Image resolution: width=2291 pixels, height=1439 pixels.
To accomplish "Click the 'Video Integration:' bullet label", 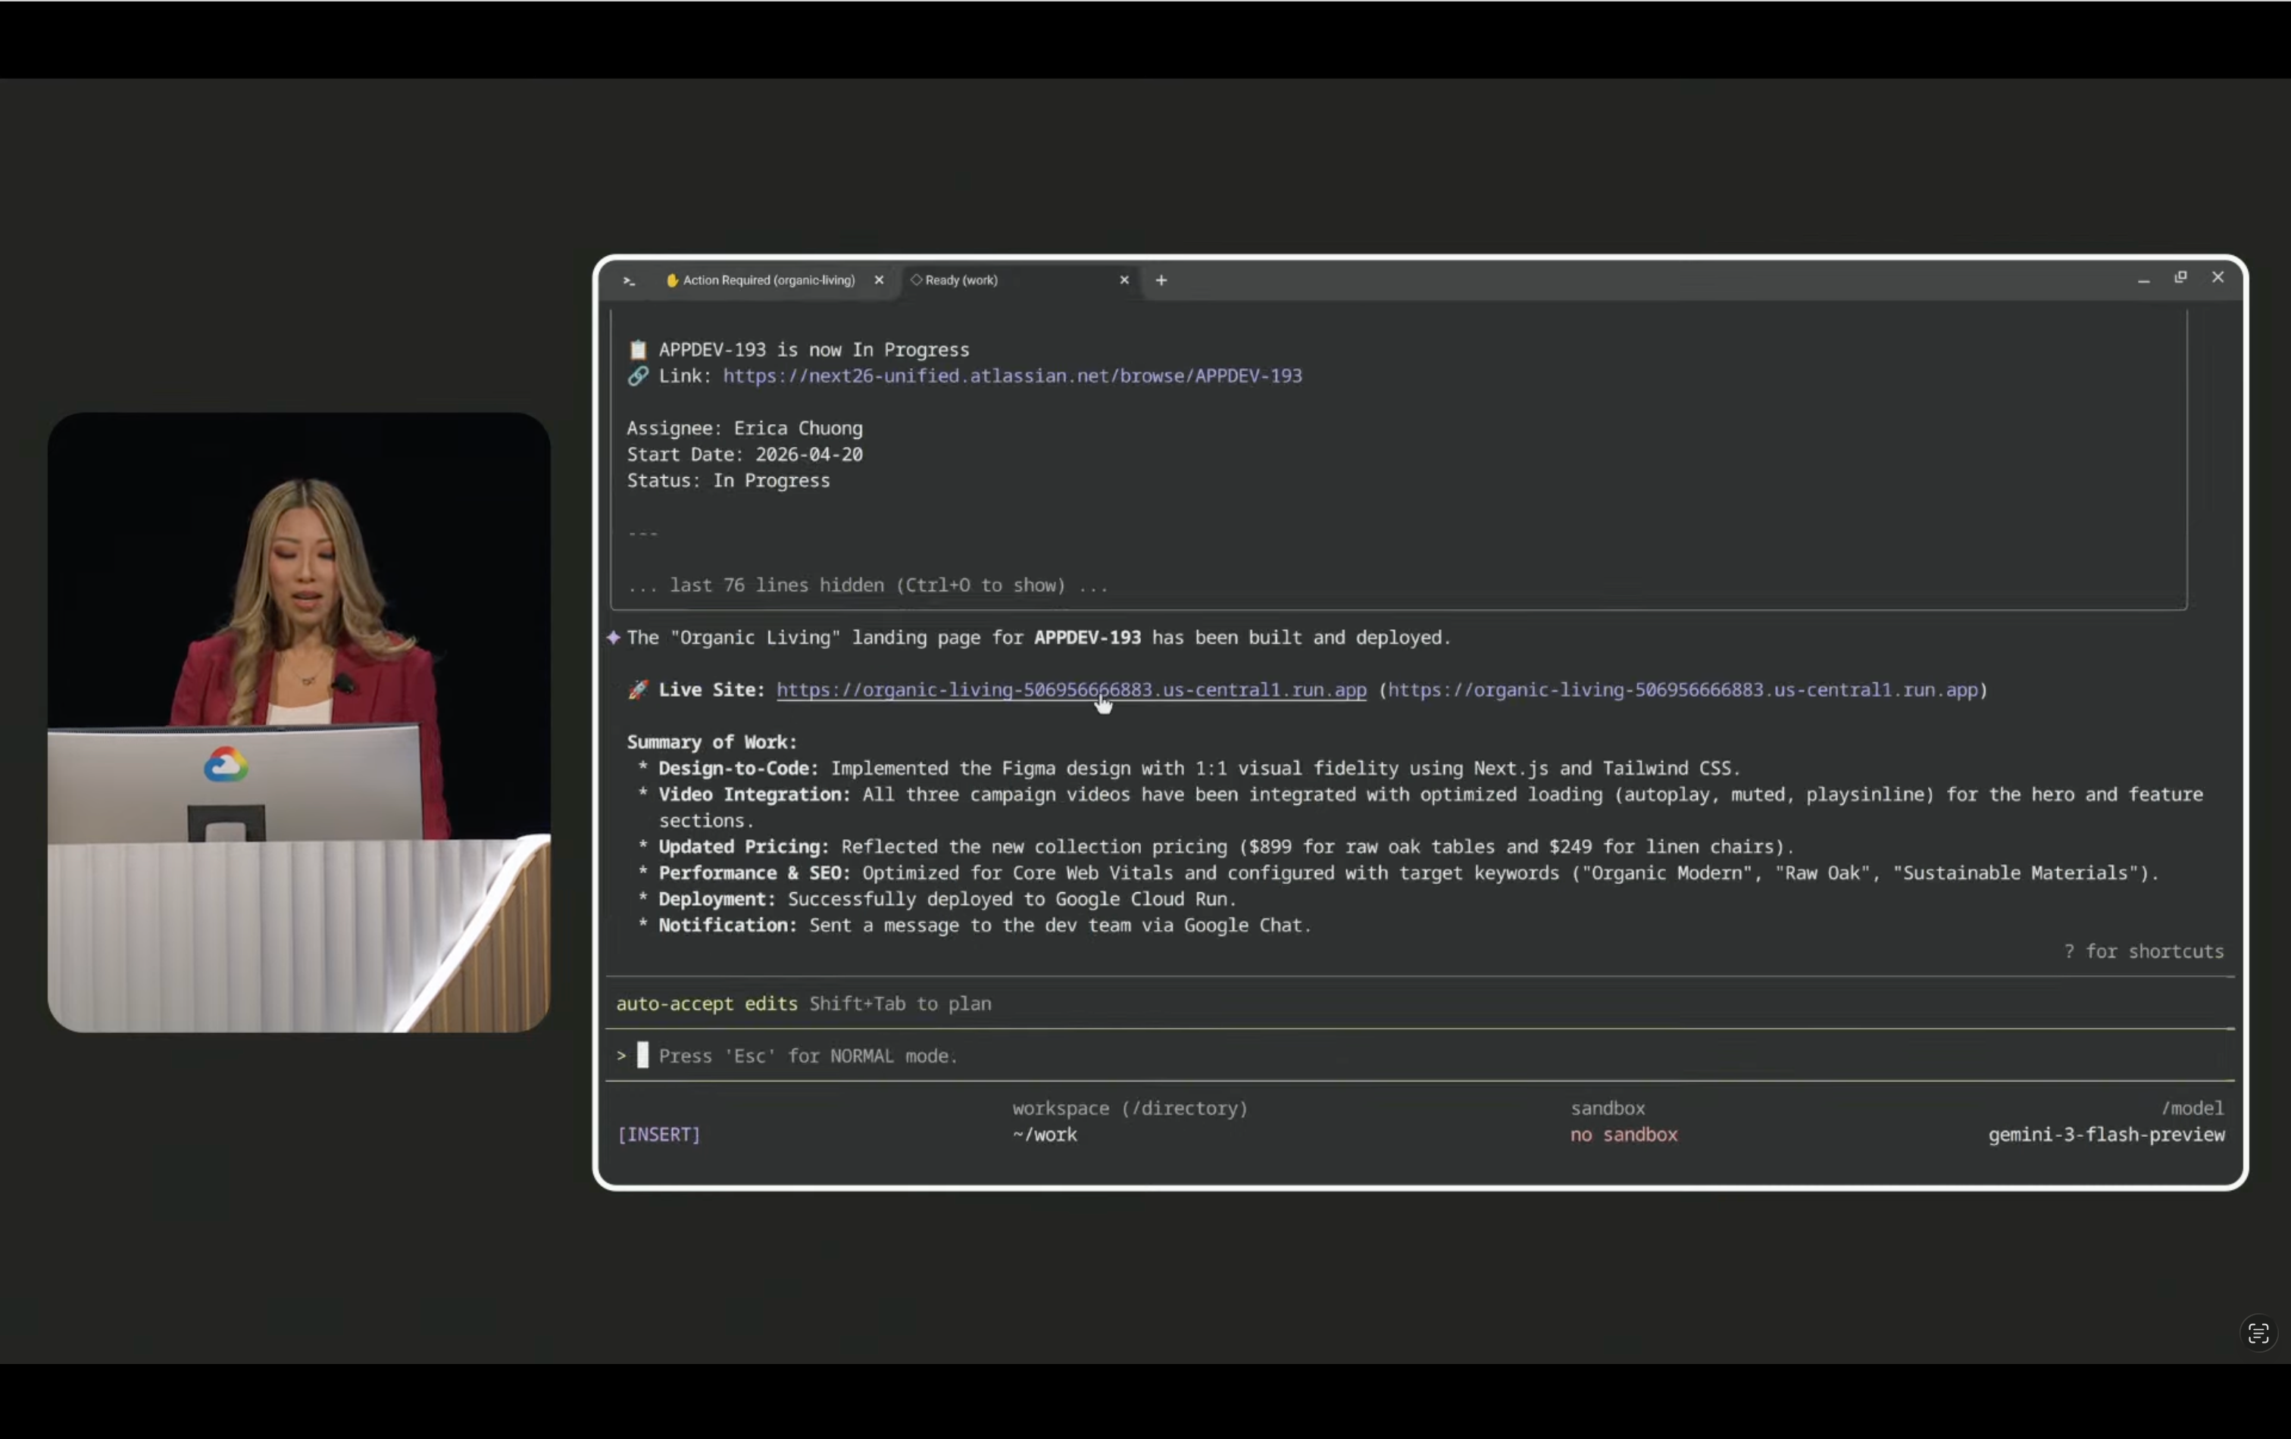I will point(755,795).
